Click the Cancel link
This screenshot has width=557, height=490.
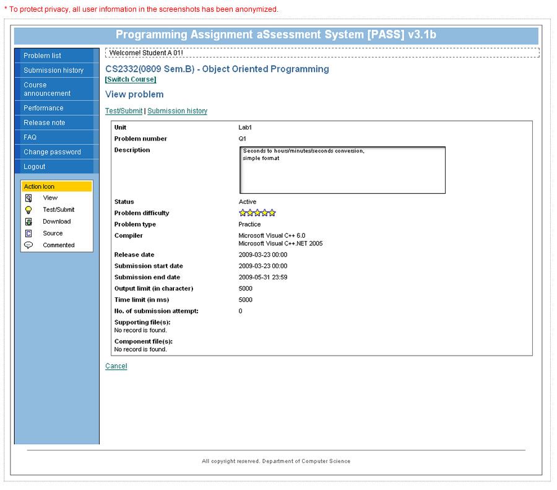click(x=116, y=366)
